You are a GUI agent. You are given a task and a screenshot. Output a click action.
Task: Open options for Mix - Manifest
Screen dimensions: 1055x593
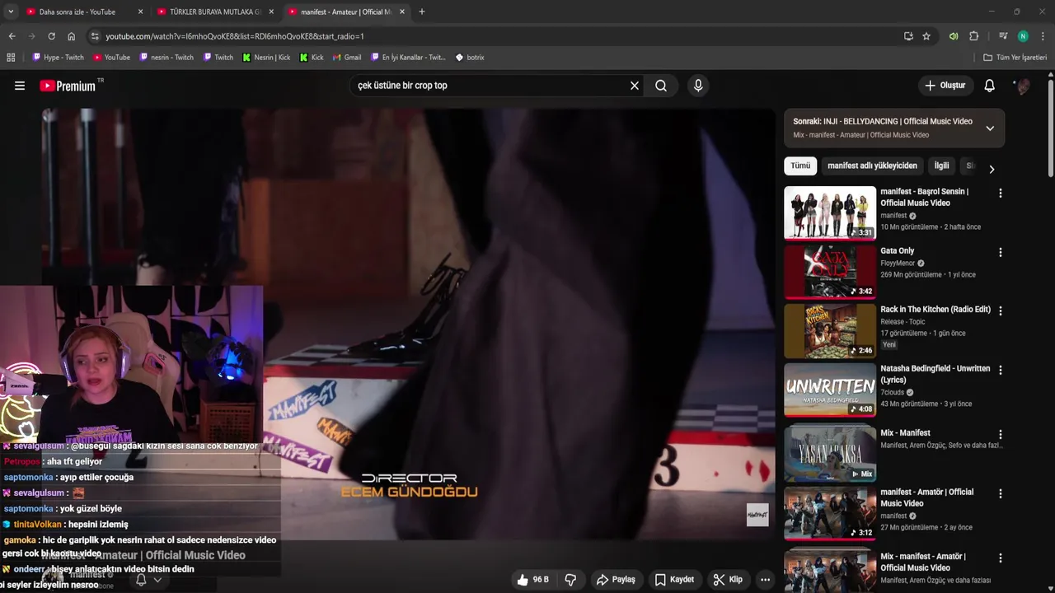(x=1001, y=434)
